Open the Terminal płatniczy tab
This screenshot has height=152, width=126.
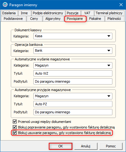[109, 13]
